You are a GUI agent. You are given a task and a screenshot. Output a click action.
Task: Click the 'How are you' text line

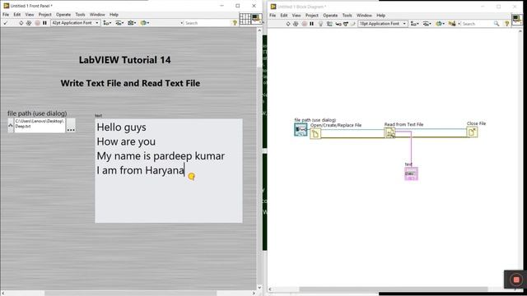(126, 141)
